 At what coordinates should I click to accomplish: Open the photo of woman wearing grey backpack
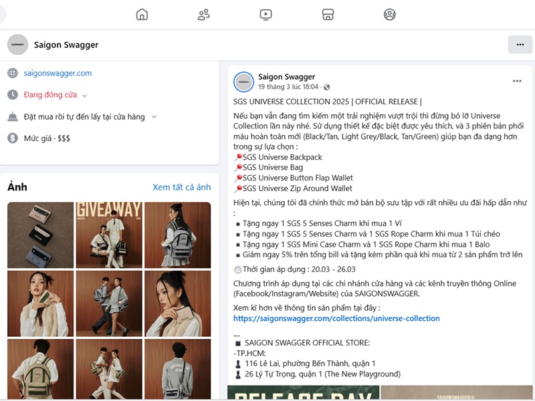178,235
